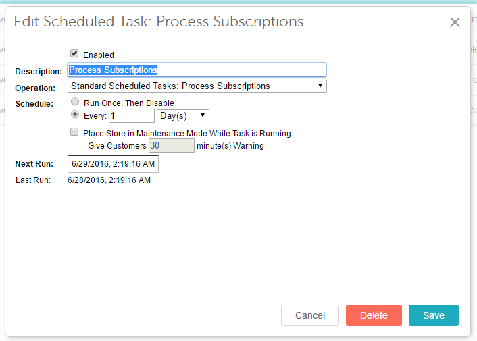Select the Every interval radio button

click(x=75, y=115)
